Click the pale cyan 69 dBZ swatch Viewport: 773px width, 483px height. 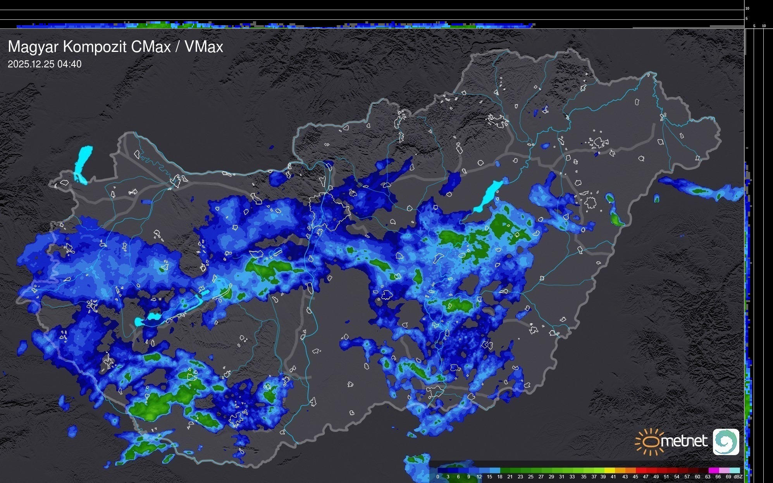735,470
